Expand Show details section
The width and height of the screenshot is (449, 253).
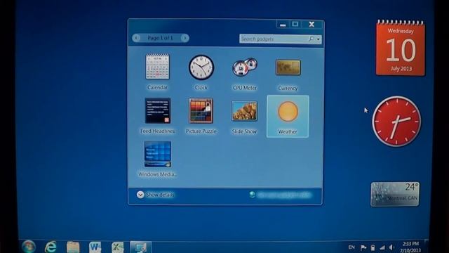click(x=156, y=195)
